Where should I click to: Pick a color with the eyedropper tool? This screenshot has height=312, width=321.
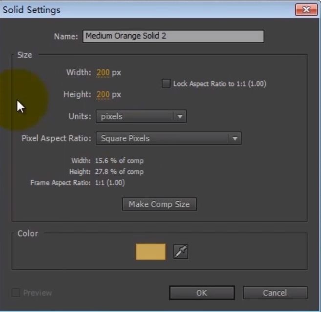point(181,251)
